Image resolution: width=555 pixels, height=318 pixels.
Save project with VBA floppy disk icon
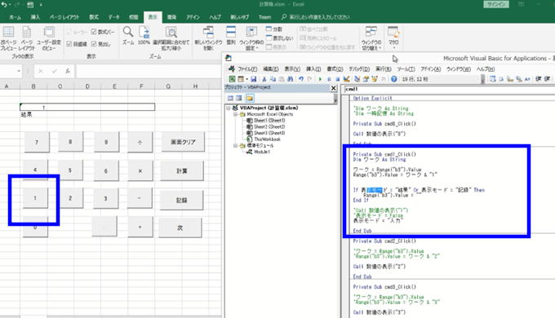[x=254, y=79]
